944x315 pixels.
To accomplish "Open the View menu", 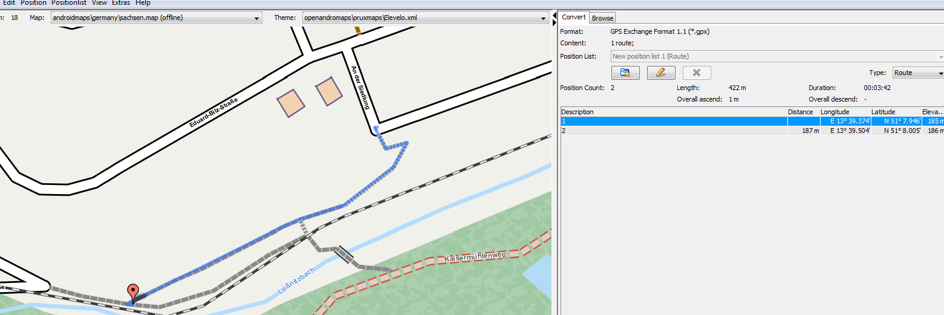I will pos(99,3).
